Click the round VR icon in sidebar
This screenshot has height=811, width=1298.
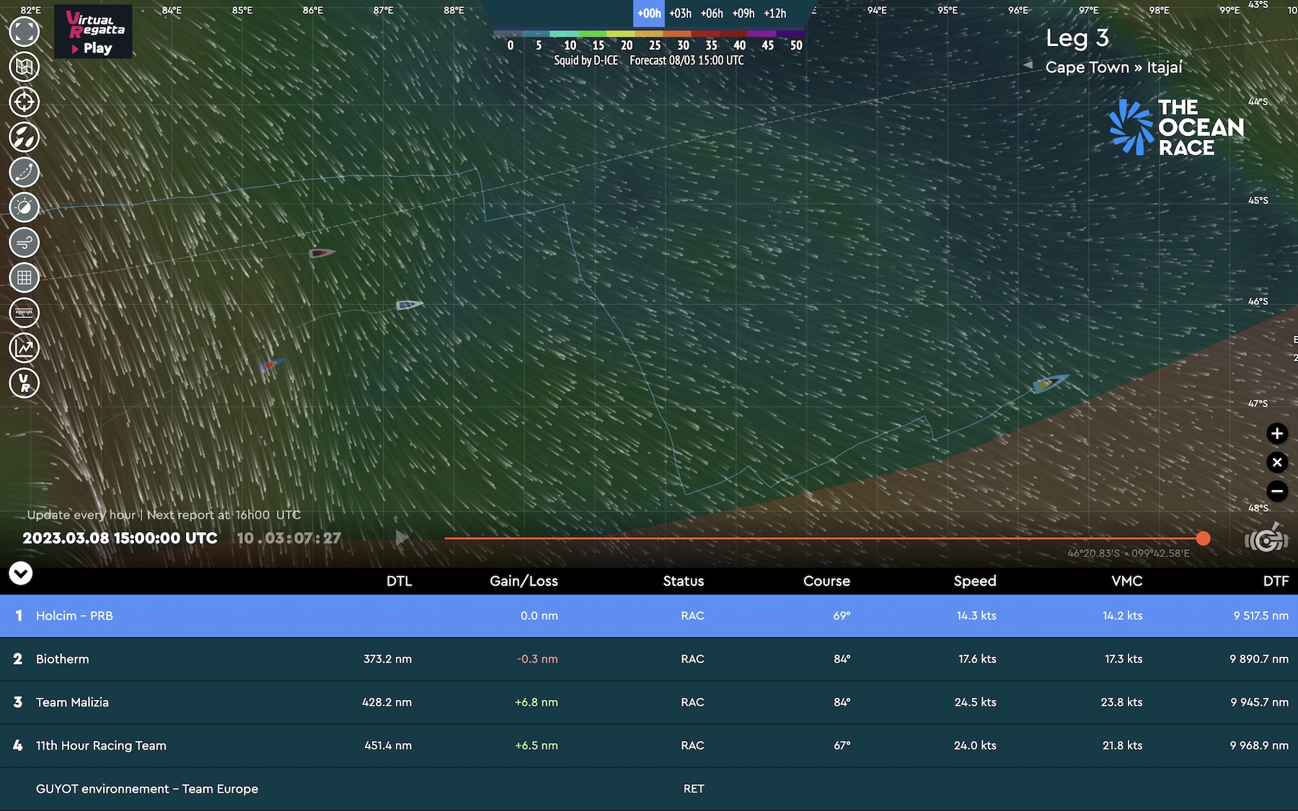[x=24, y=383]
